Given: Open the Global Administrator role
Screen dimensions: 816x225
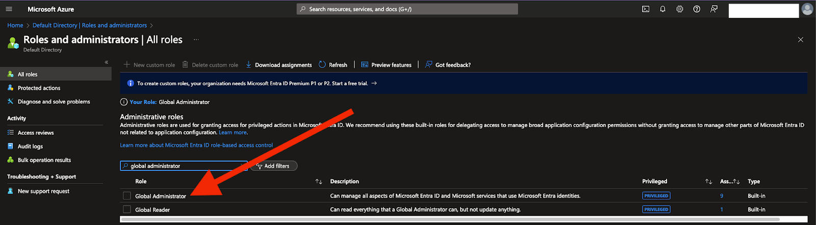Looking at the screenshot, I should (161, 196).
